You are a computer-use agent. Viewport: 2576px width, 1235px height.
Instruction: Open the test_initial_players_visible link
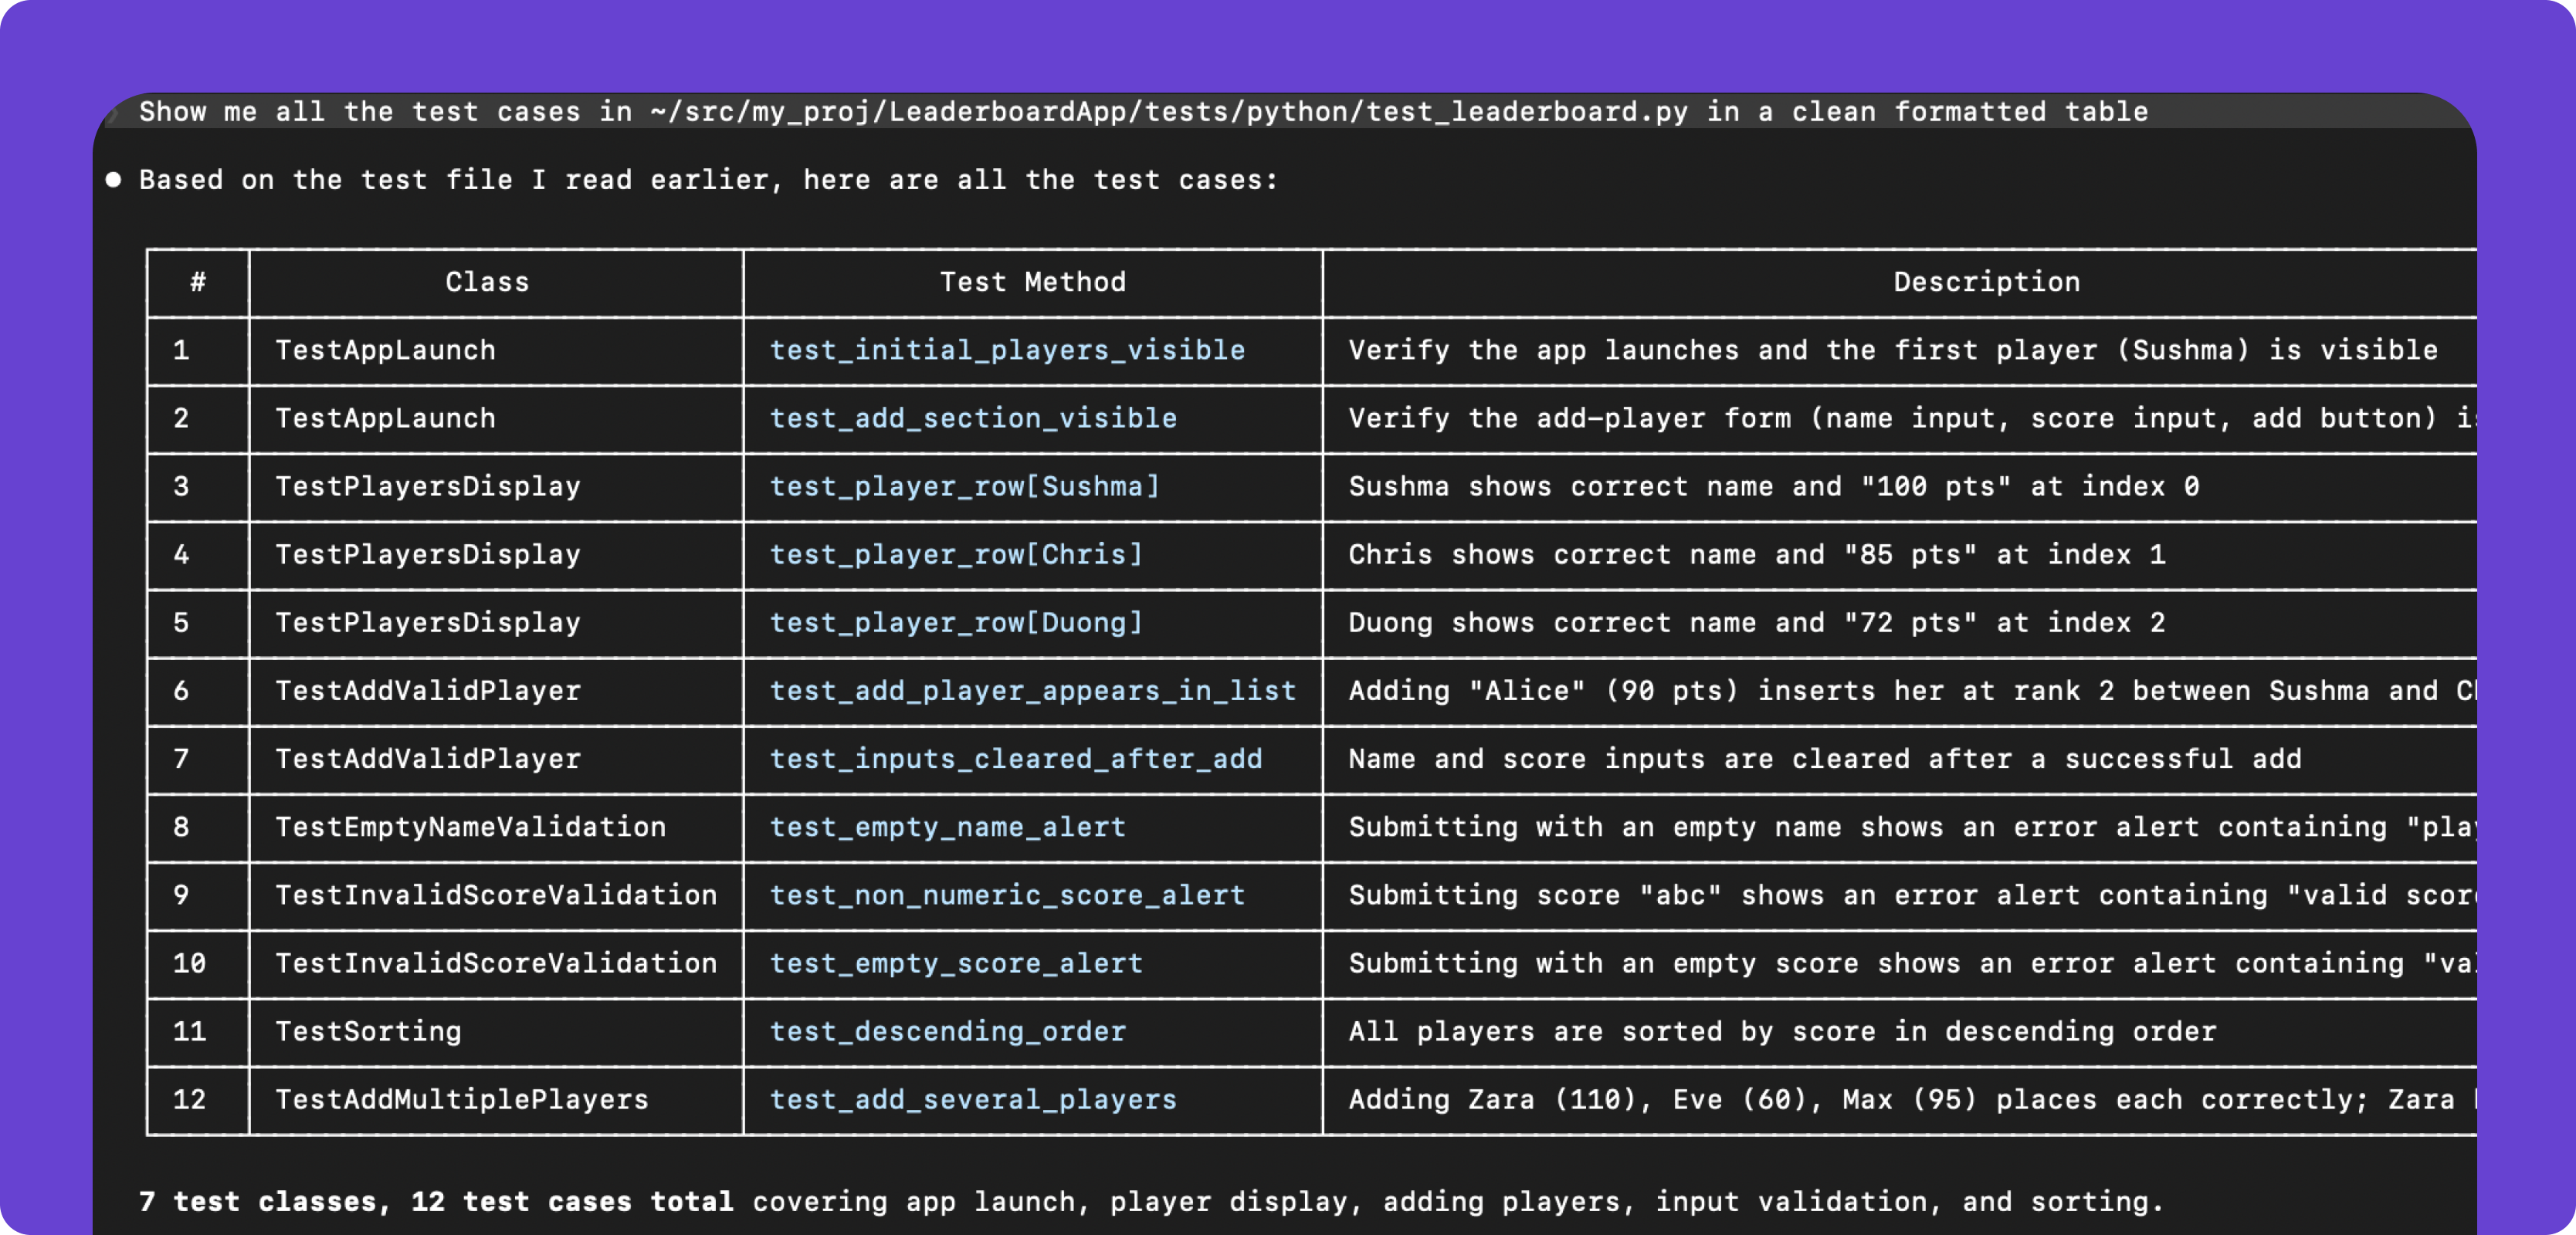click(1006, 350)
